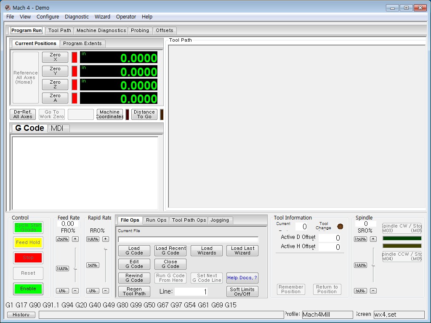Click the Zero Z button
This screenshot has height=323, width=431.
[55, 84]
